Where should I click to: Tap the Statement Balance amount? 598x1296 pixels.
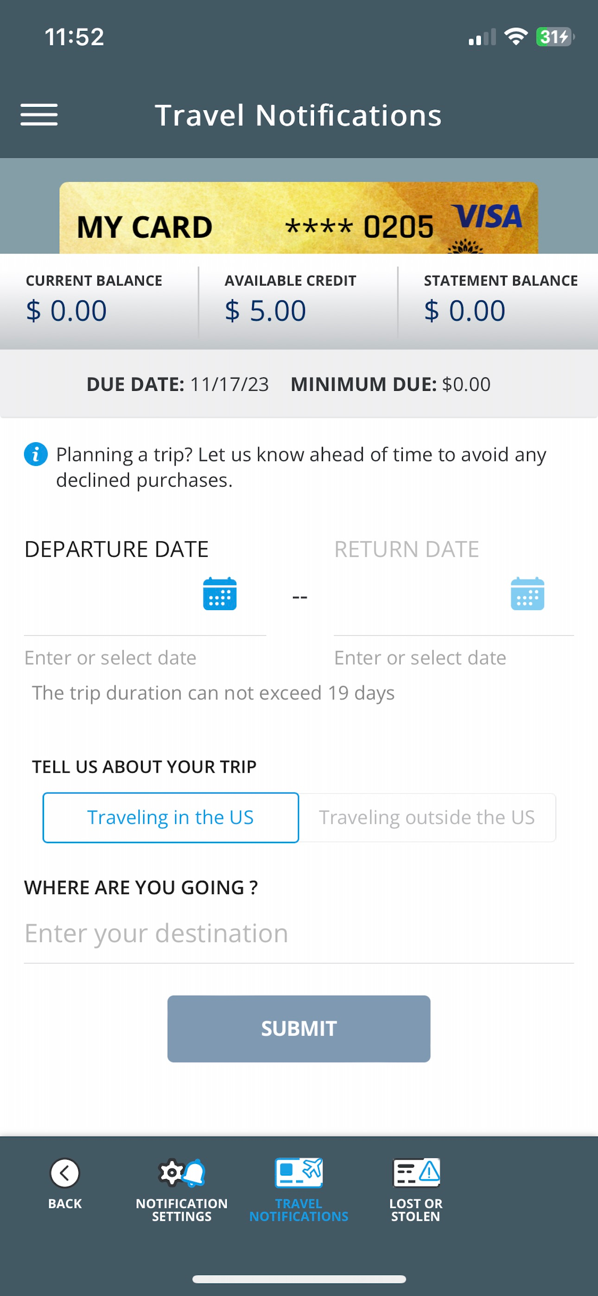(x=464, y=311)
